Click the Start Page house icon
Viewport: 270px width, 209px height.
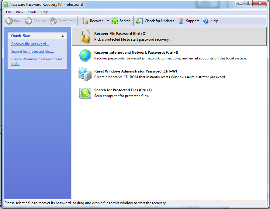click(x=54, y=21)
